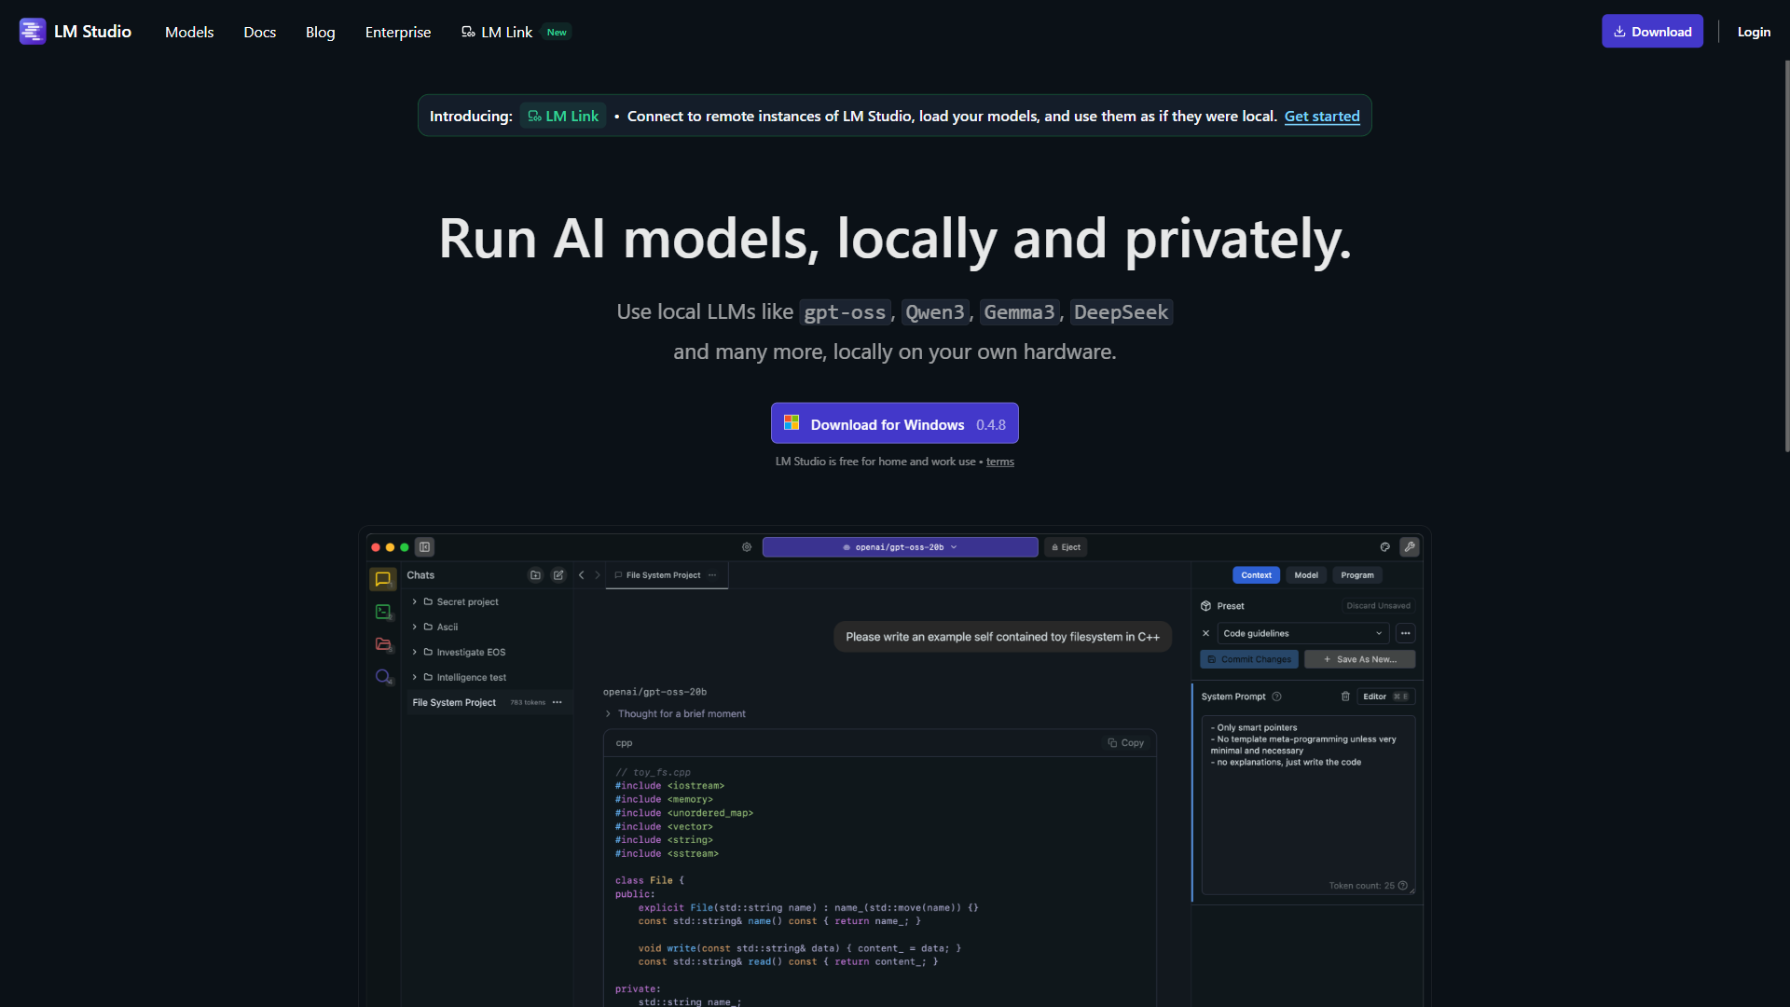Select the File System Project chat row
This screenshot has width=1790, height=1007.
tap(488, 703)
